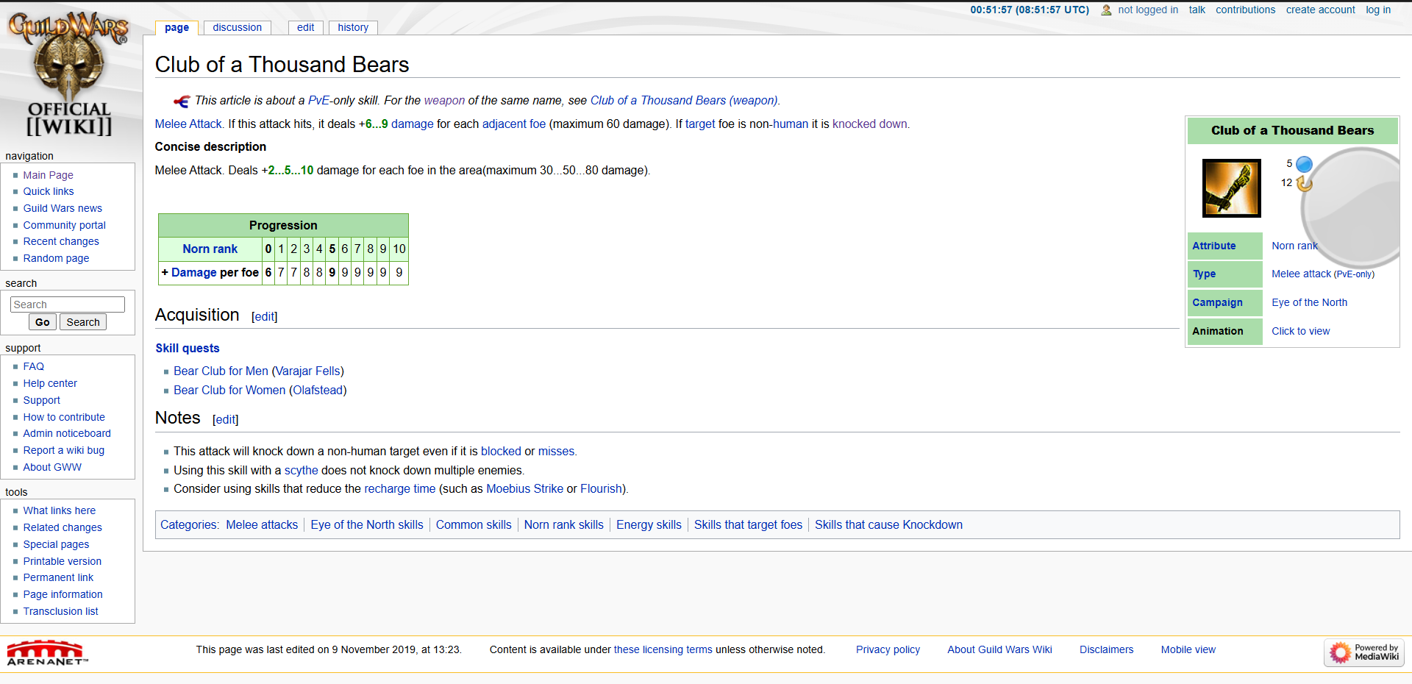Click the Search button under search box

pyautogui.click(x=83, y=322)
